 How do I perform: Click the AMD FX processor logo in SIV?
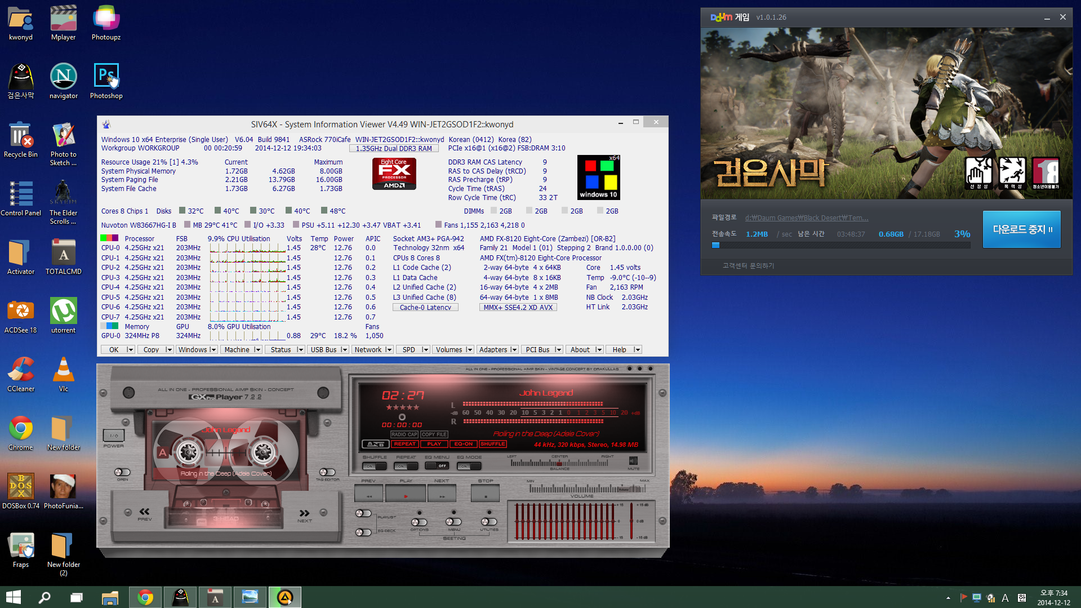(x=394, y=174)
